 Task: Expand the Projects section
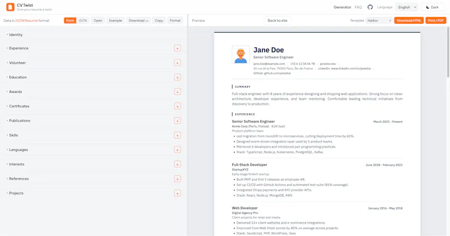[16, 193]
